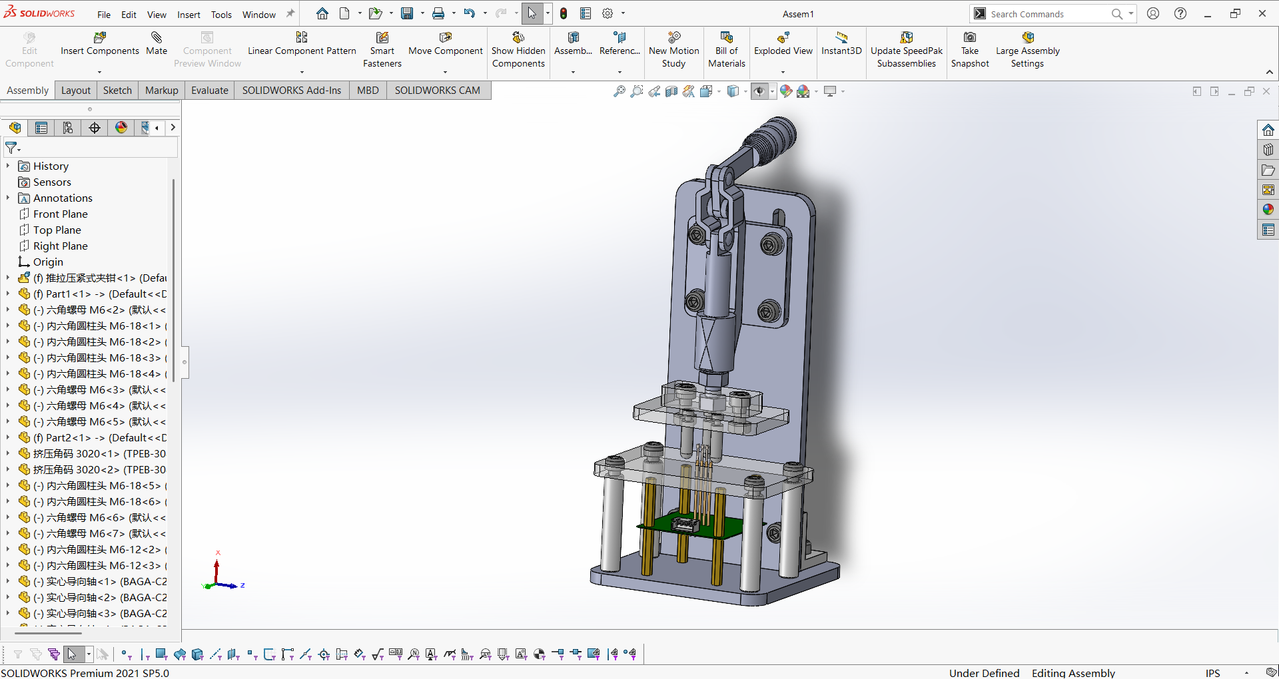The height and width of the screenshot is (679, 1279).
Task: Click the Insert Components tool
Action: click(100, 44)
